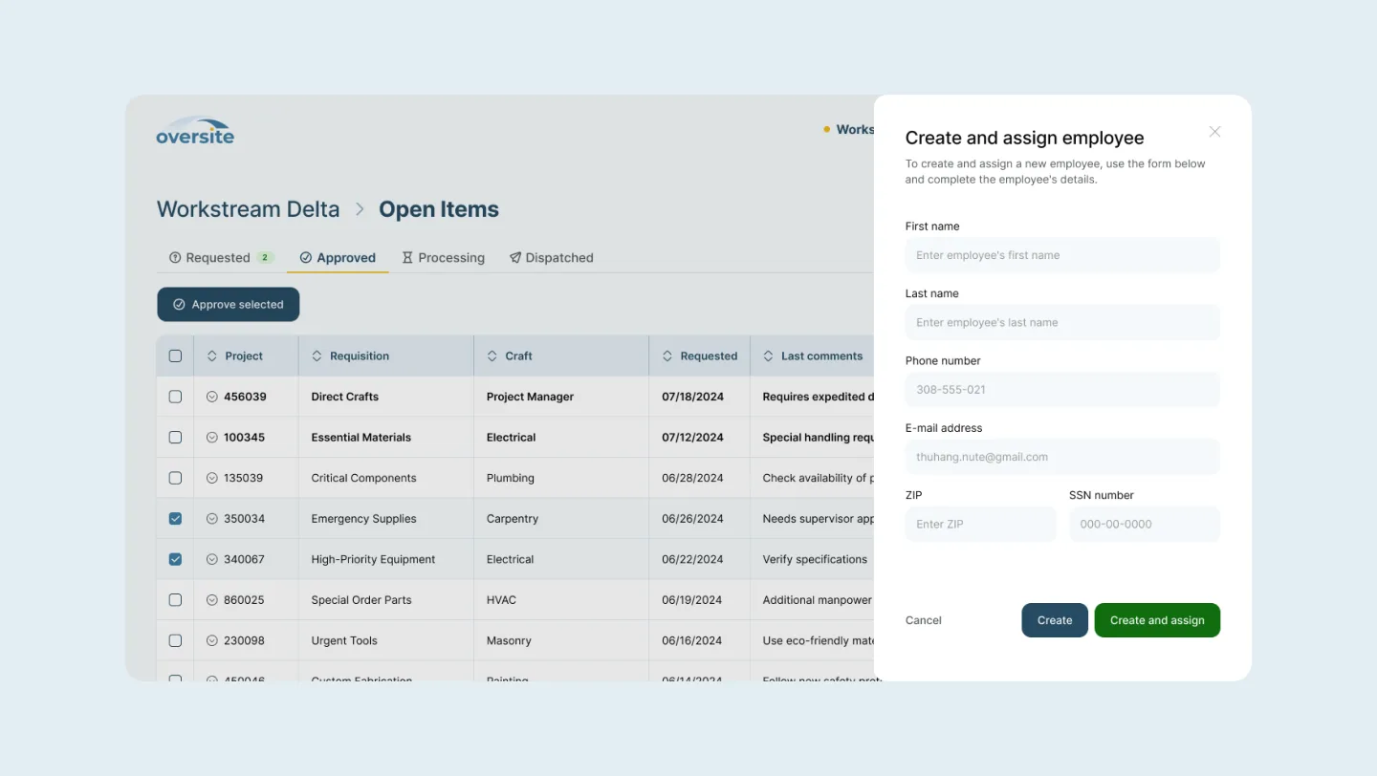Switch to the Approved tab
1377x776 pixels.
338,258
